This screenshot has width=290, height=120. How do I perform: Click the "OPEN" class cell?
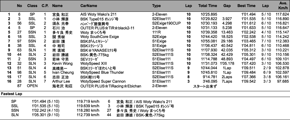(x=32, y=86)
